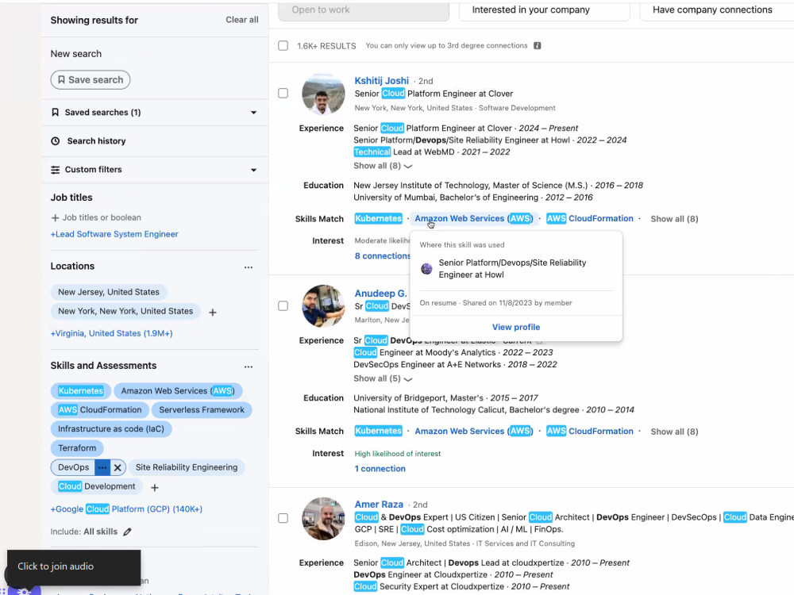Check the Anudeep G. result checkbox
Screen dimensions: 794x595
[x=283, y=305]
